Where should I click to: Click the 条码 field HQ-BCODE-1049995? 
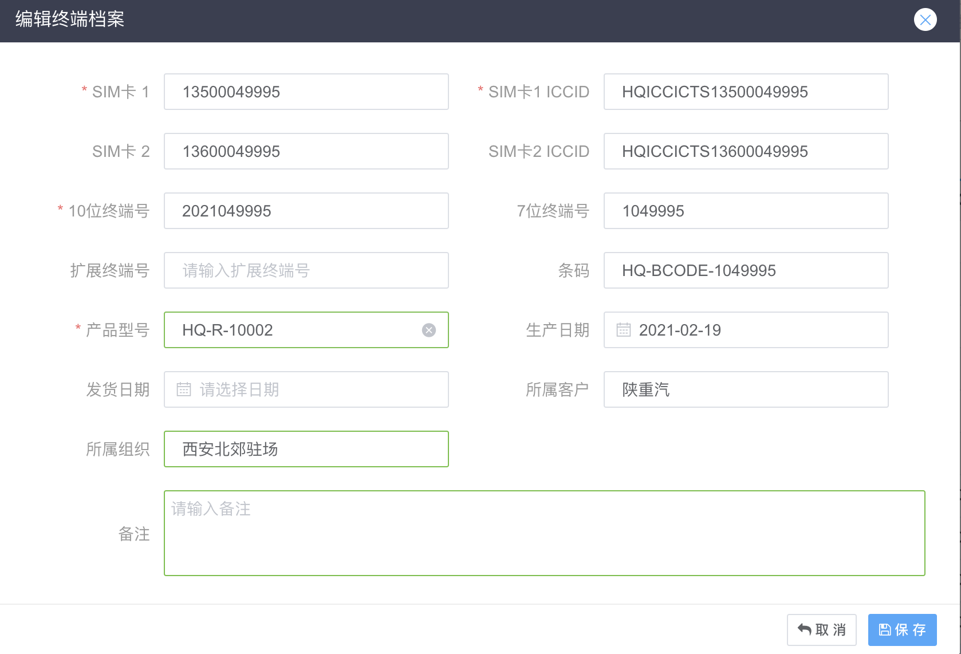coord(746,270)
